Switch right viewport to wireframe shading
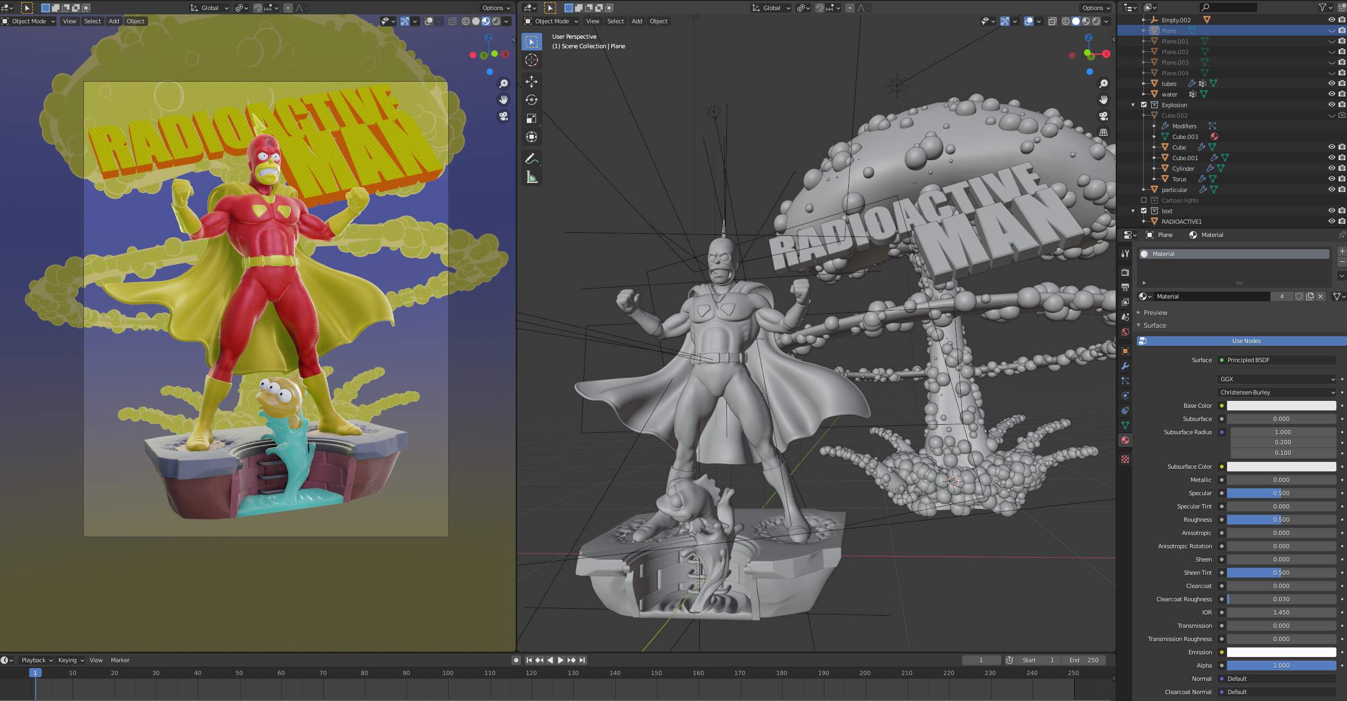Screen dimensions: 1347x701 click(1066, 21)
